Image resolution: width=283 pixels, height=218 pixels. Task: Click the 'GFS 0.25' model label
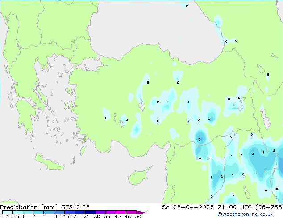(75, 207)
